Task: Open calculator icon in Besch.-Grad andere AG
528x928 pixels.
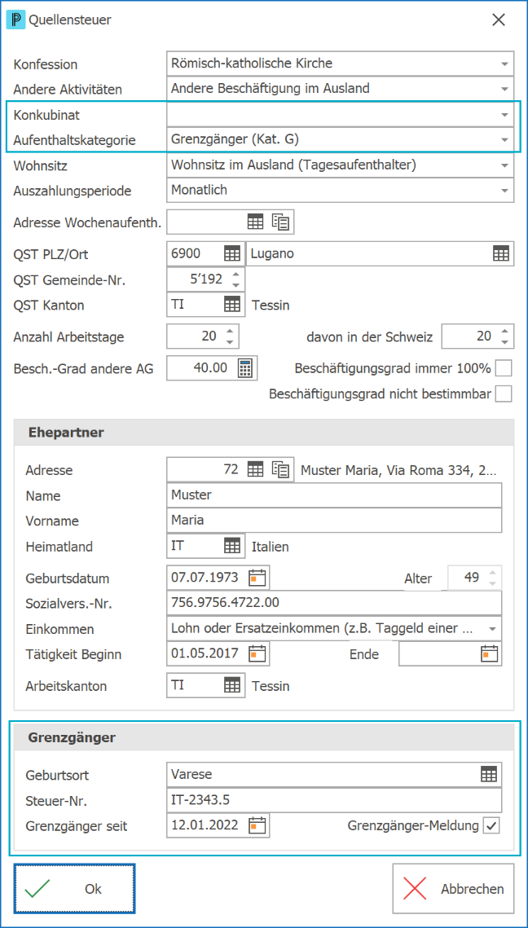Action: 244,368
